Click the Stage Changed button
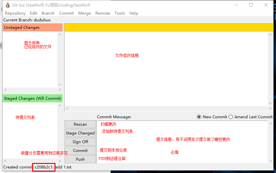The image size is (276, 173). (x=80, y=133)
